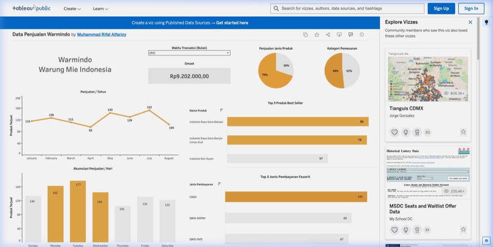
Task: Click the chat bot icon bottom right
Action: click(486, 241)
